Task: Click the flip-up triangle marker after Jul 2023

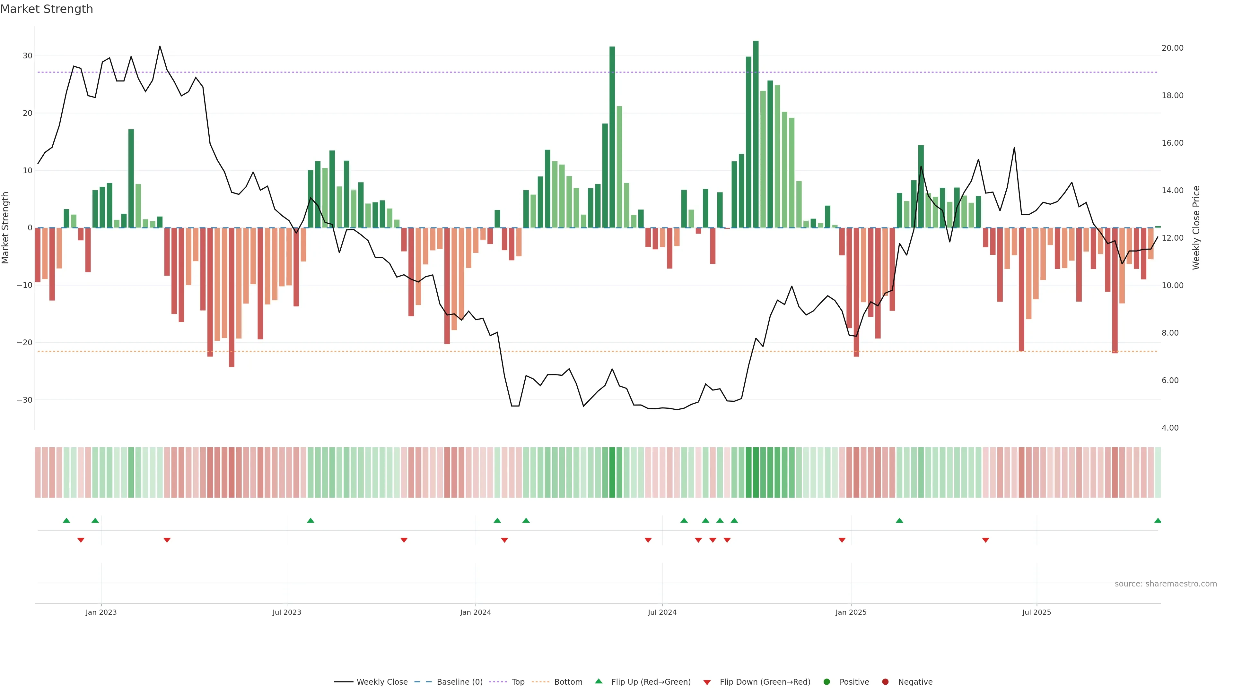Action: (310, 520)
